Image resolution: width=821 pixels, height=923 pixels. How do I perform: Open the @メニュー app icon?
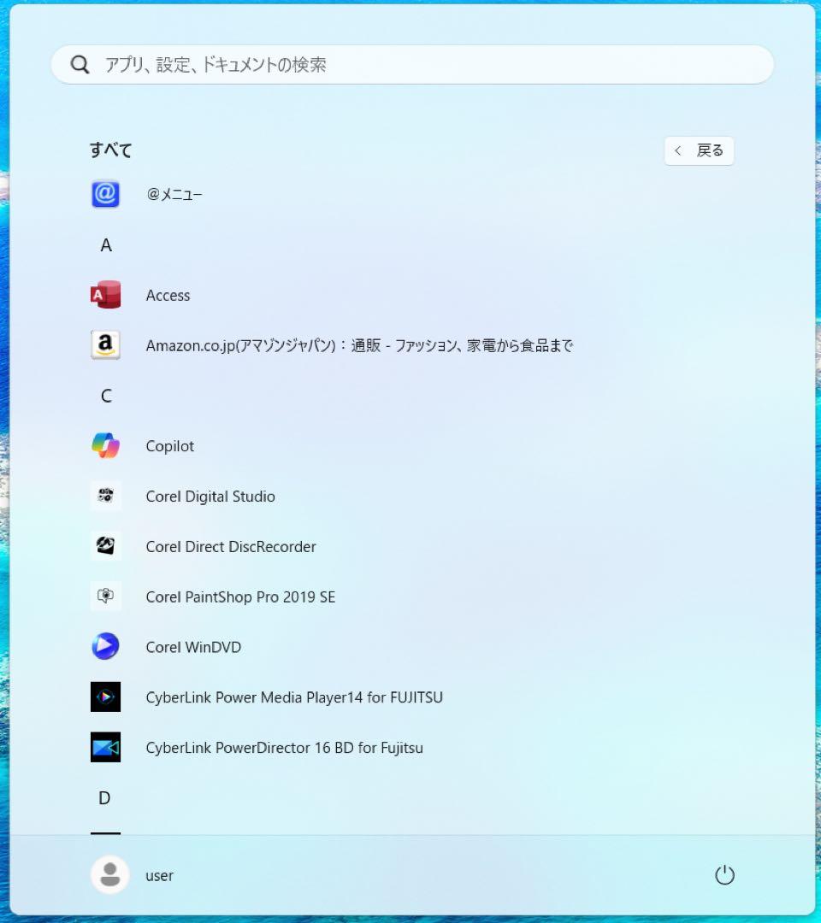[105, 194]
